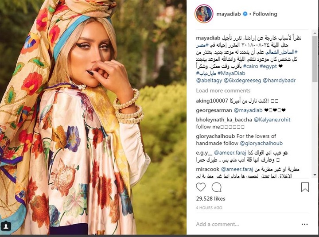The height and width of the screenshot is (237, 319).
Task: Open the comment speech bubble icon
Action: point(217,187)
